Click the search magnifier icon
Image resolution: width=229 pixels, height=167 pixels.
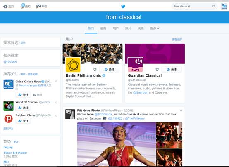tap(214, 7)
